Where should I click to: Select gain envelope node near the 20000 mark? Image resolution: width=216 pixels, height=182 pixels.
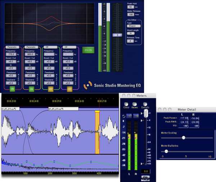(54, 161)
